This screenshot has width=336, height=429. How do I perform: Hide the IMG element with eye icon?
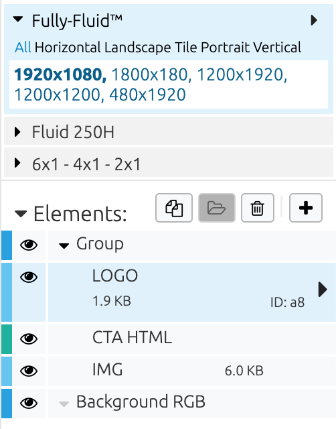29,371
